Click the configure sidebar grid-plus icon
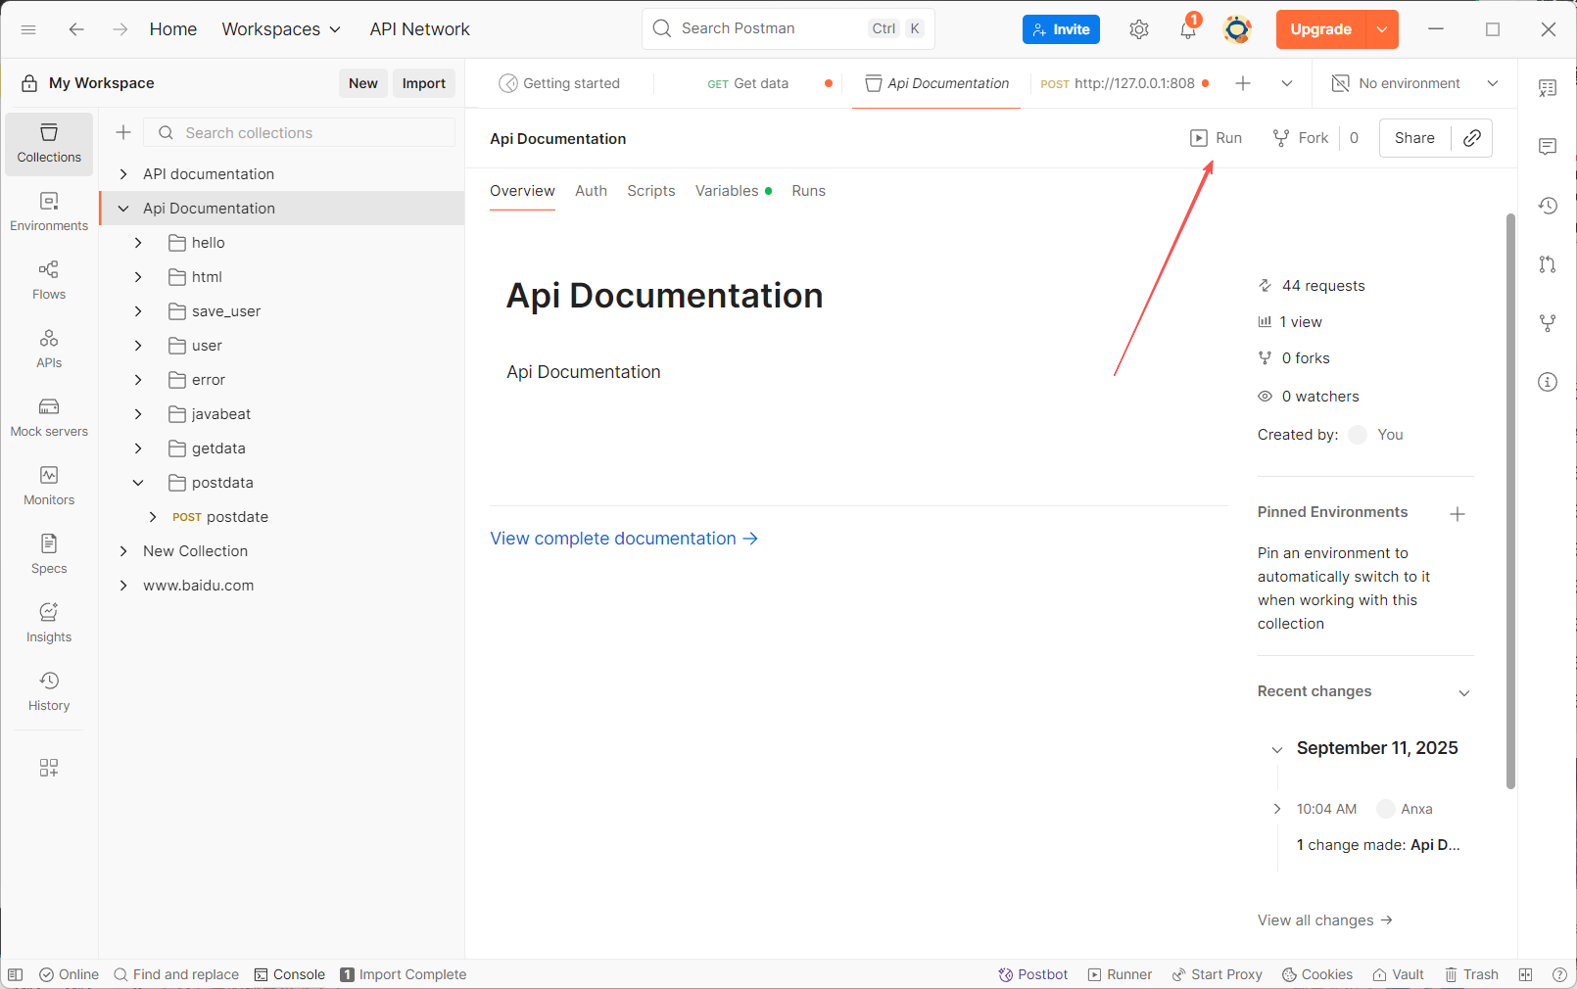1577x989 pixels. click(x=49, y=768)
